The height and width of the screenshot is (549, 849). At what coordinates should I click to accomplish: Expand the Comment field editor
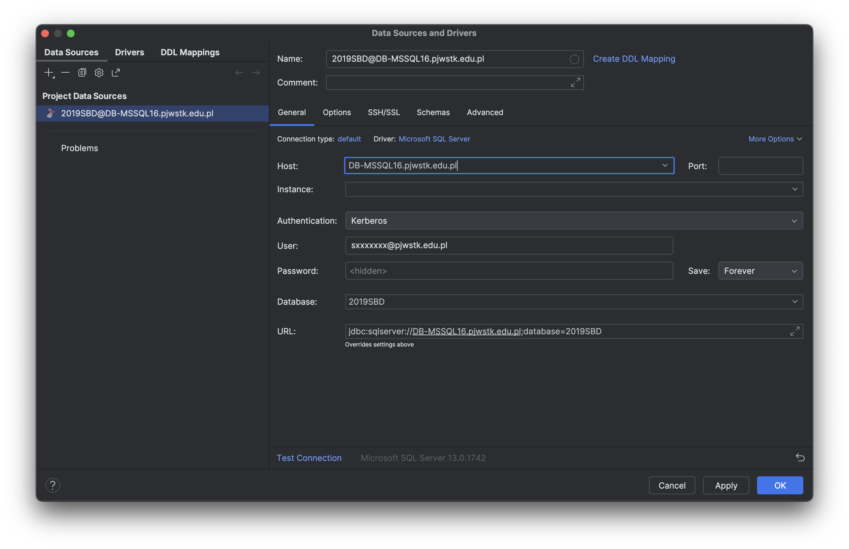pos(575,82)
